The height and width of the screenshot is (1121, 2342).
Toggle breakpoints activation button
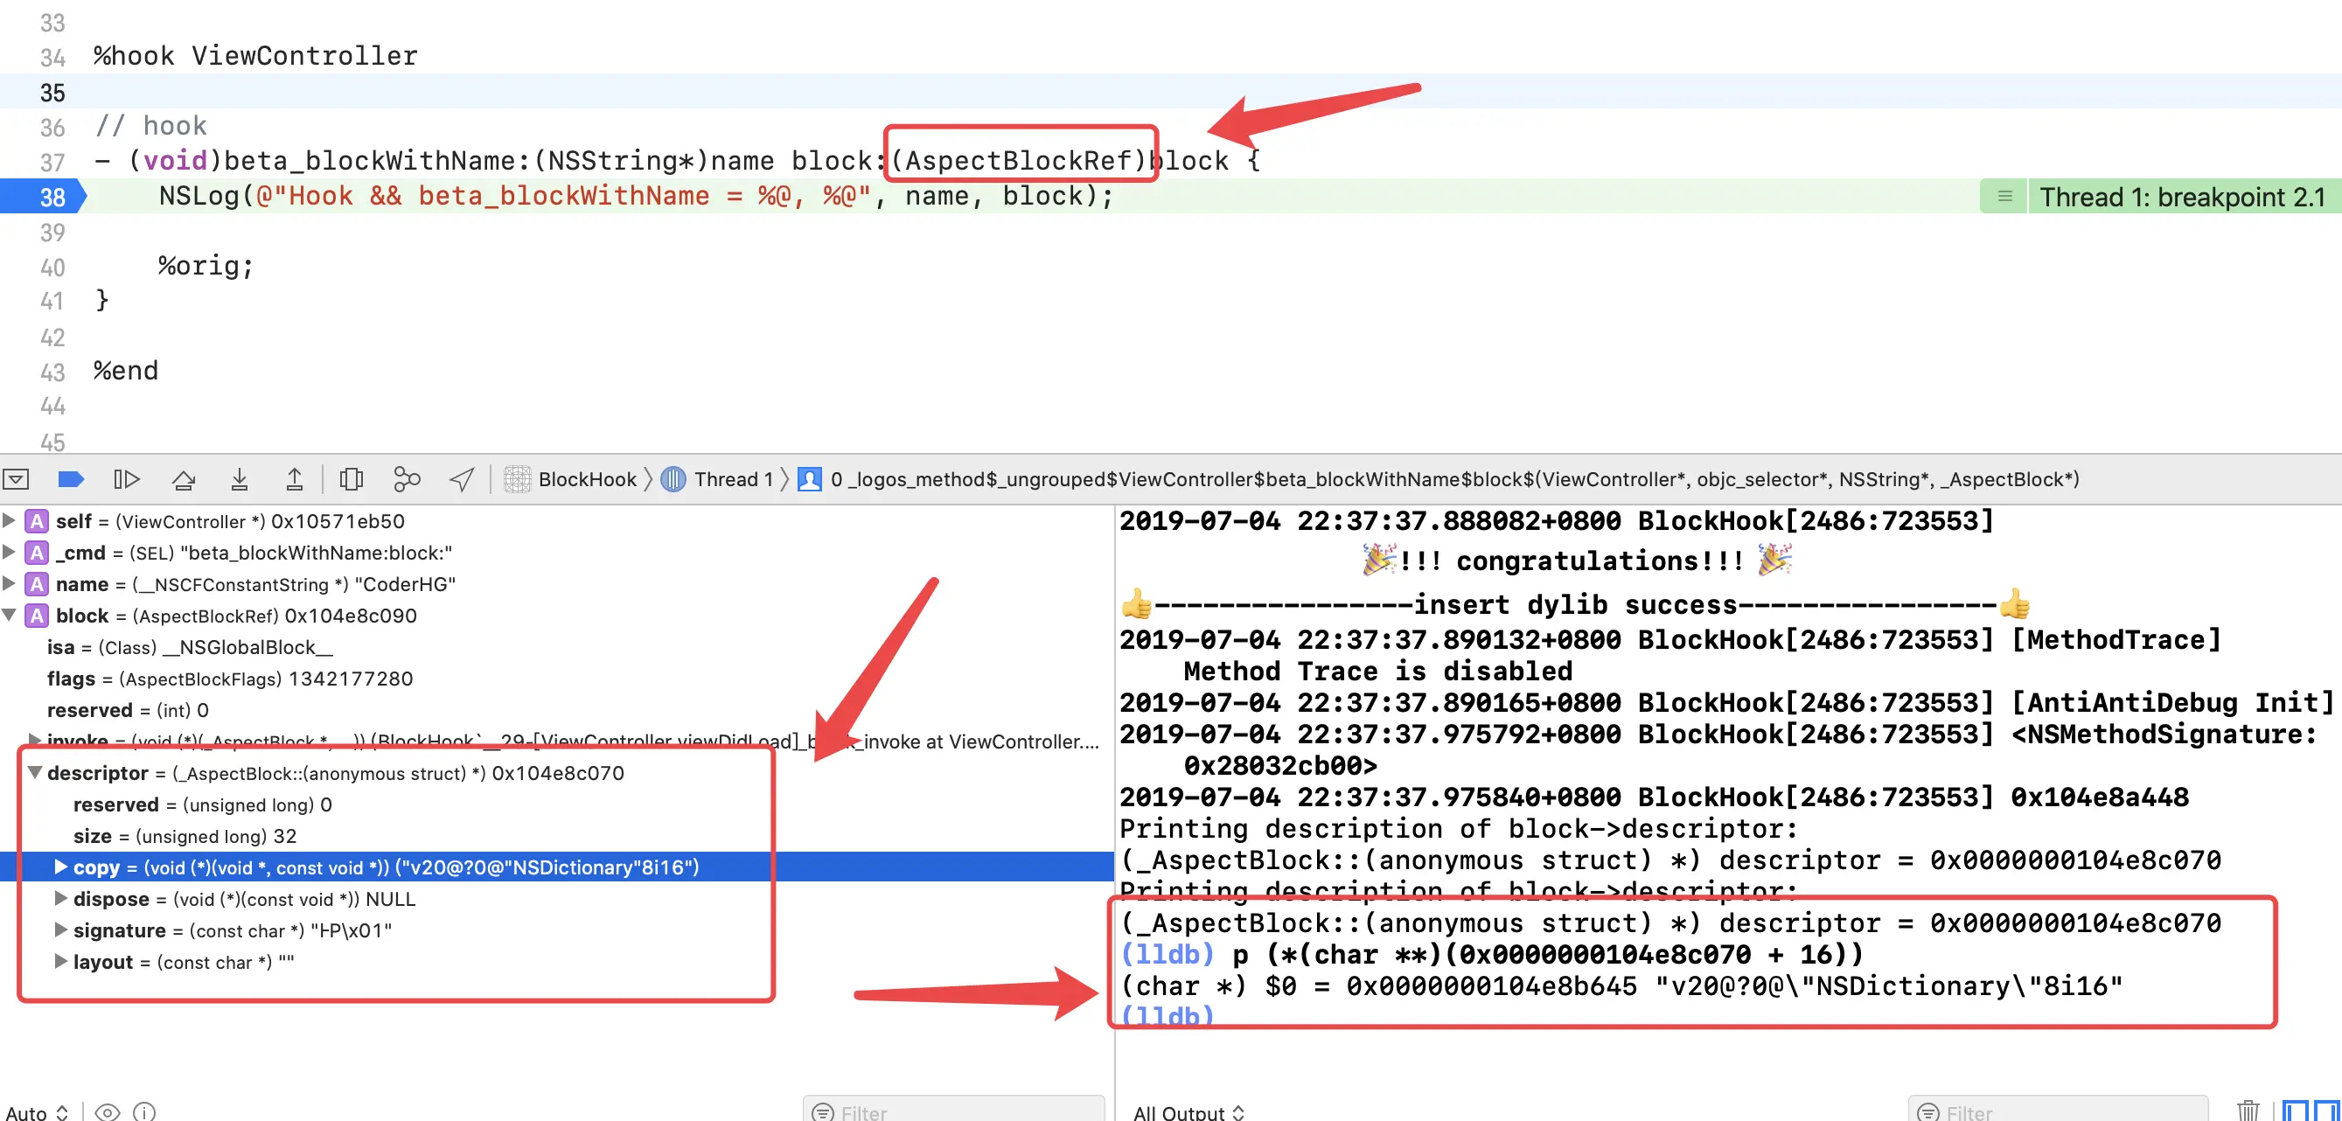[71, 479]
